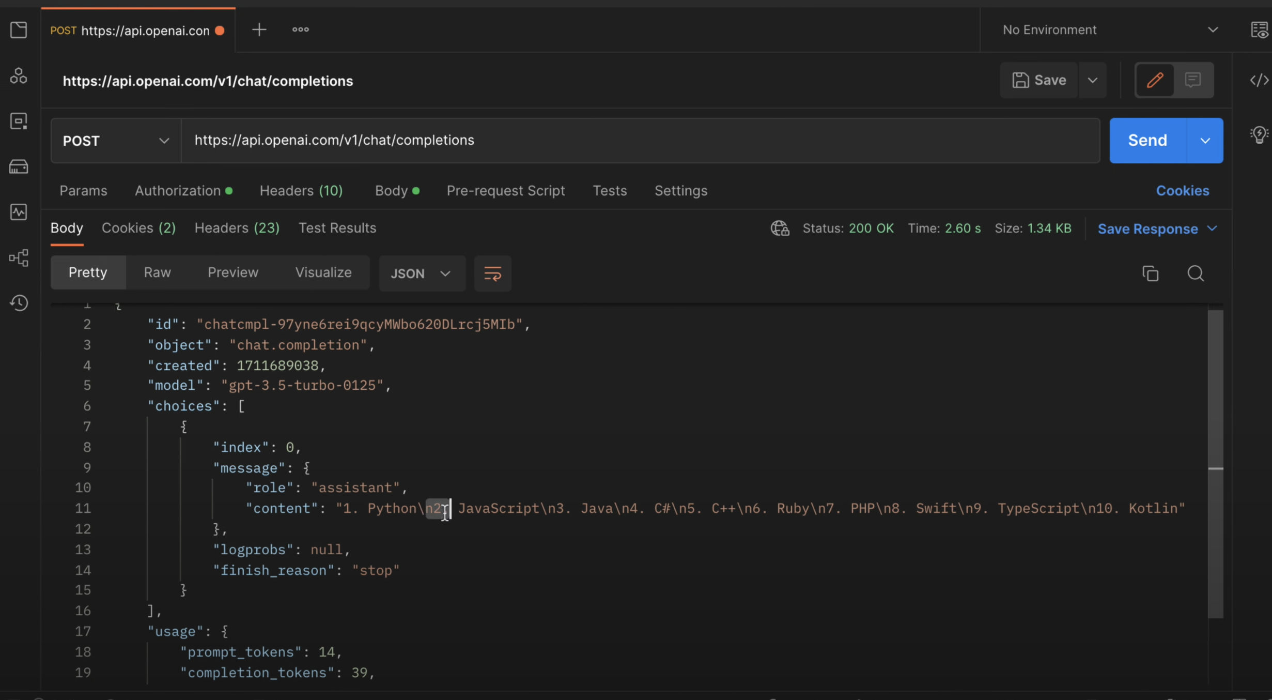Image resolution: width=1272 pixels, height=700 pixels.
Task: Switch to comment mode icon
Action: [1192, 80]
